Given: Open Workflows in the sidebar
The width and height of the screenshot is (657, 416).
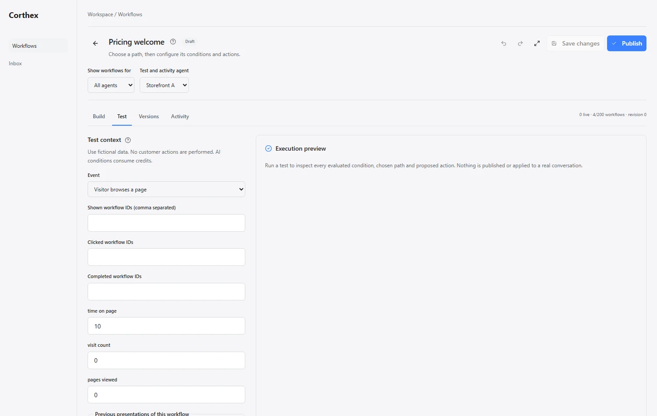Looking at the screenshot, I should click(x=38, y=46).
